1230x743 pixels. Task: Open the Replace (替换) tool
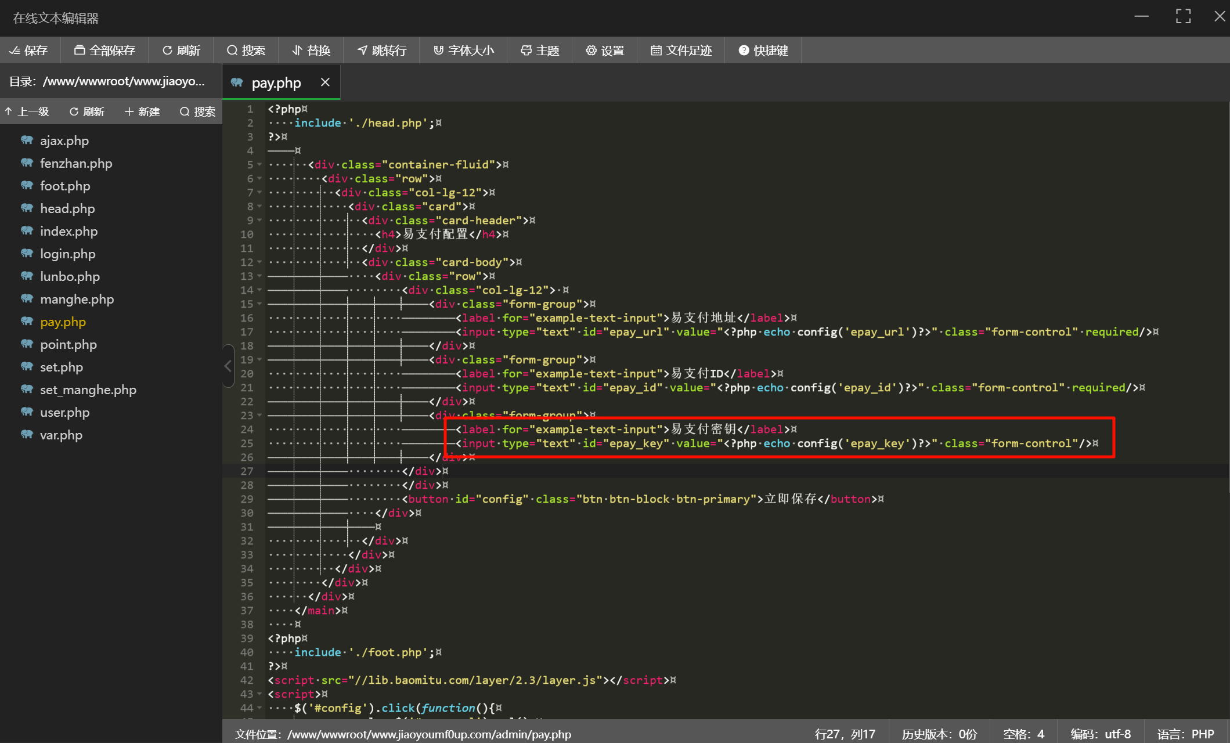(311, 51)
